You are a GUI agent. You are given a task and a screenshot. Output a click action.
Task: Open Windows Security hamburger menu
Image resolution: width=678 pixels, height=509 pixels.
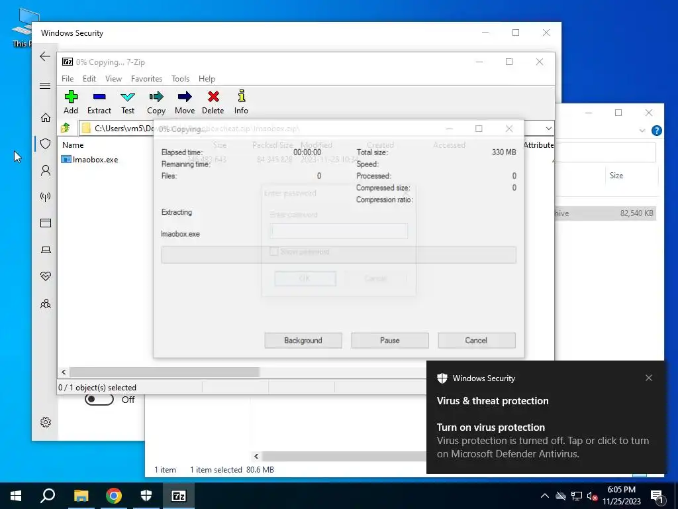[x=45, y=85]
